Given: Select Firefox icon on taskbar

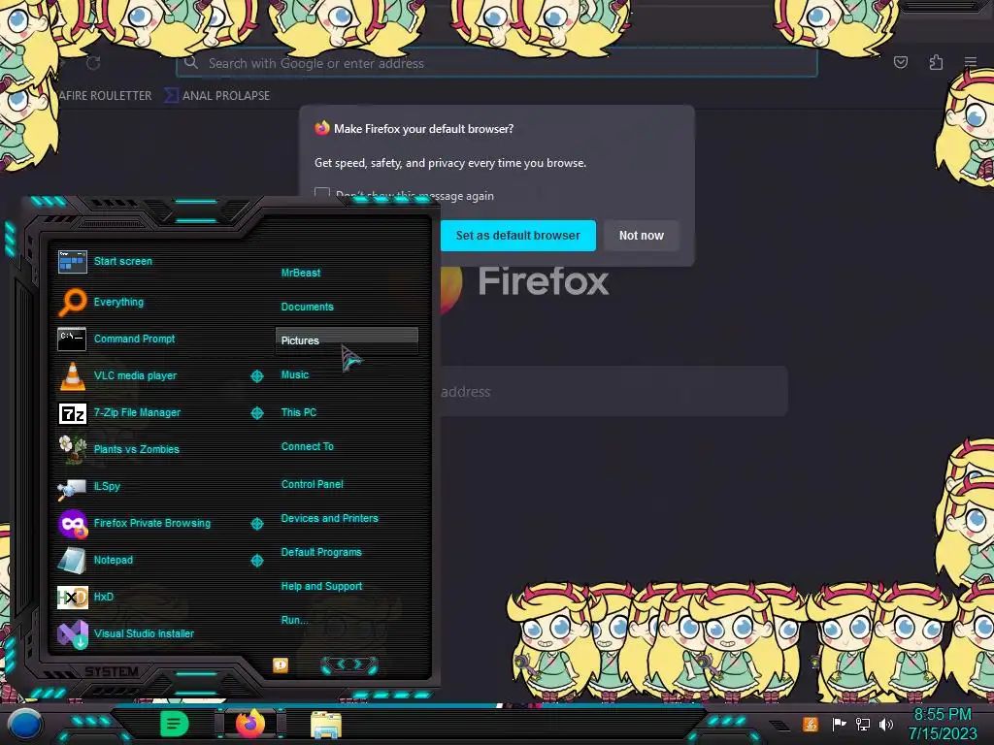Looking at the screenshot, I should pyautogui.click(x=250, y=724).
